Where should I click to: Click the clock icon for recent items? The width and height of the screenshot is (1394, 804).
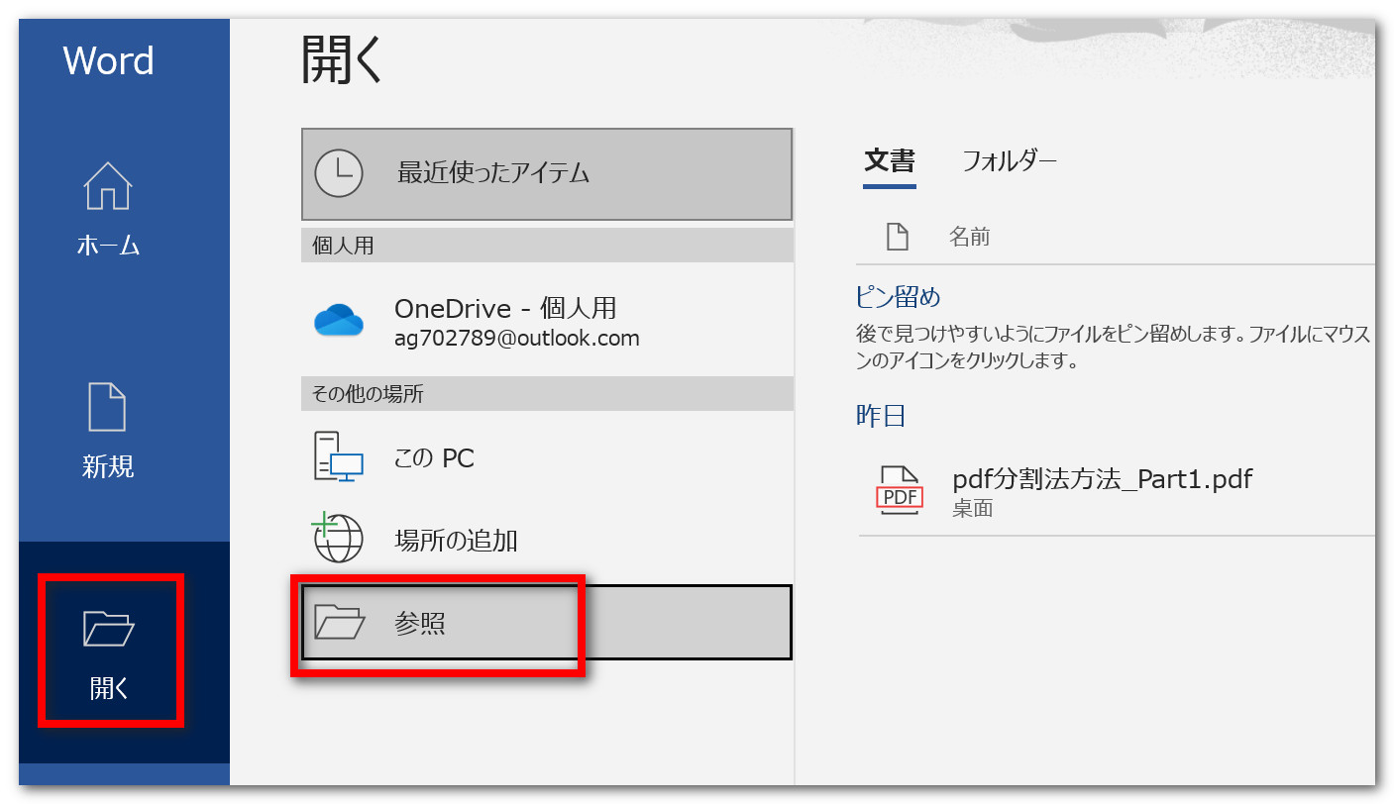pyautogui.click(x=338, y=173)
